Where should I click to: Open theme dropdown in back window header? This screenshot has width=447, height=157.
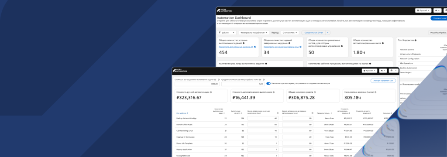[x=437, y=10]
